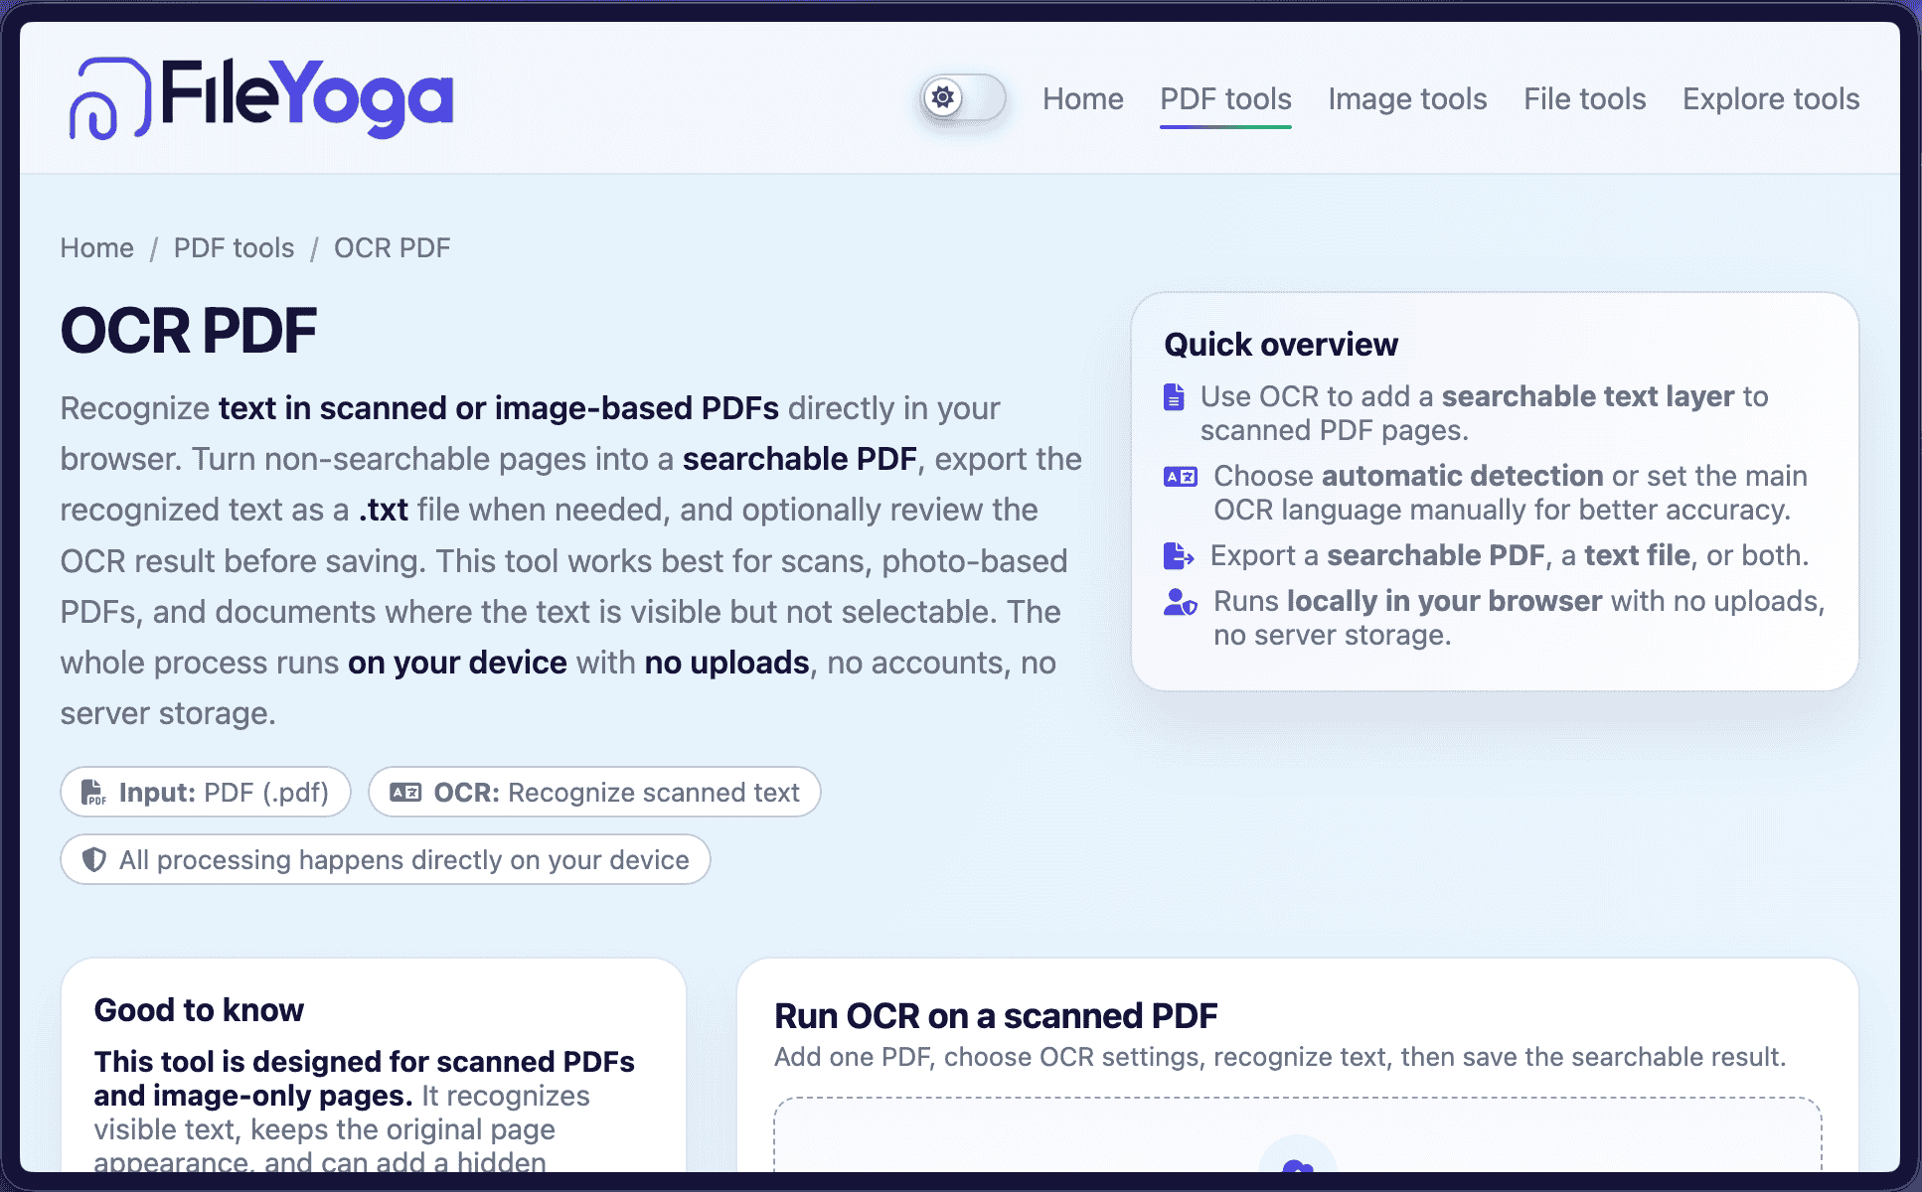Open the Home navigation item

pyautogui.click(x=1083, y=99)
